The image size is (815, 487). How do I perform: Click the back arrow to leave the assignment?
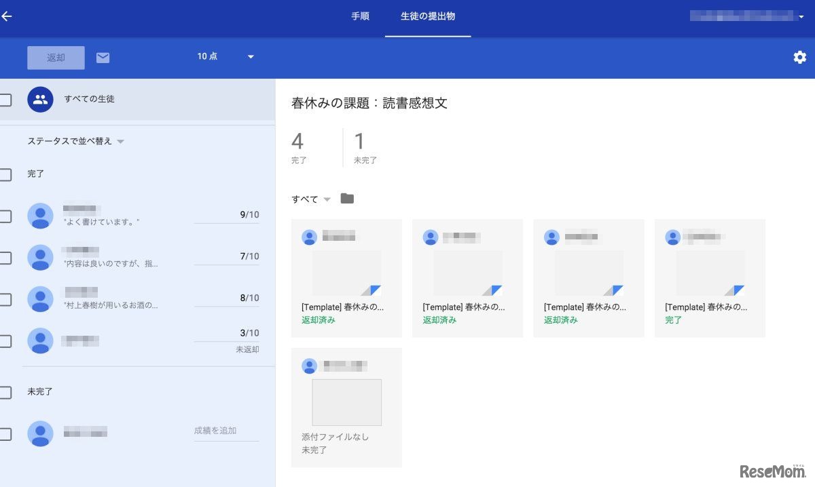[8, 16]
